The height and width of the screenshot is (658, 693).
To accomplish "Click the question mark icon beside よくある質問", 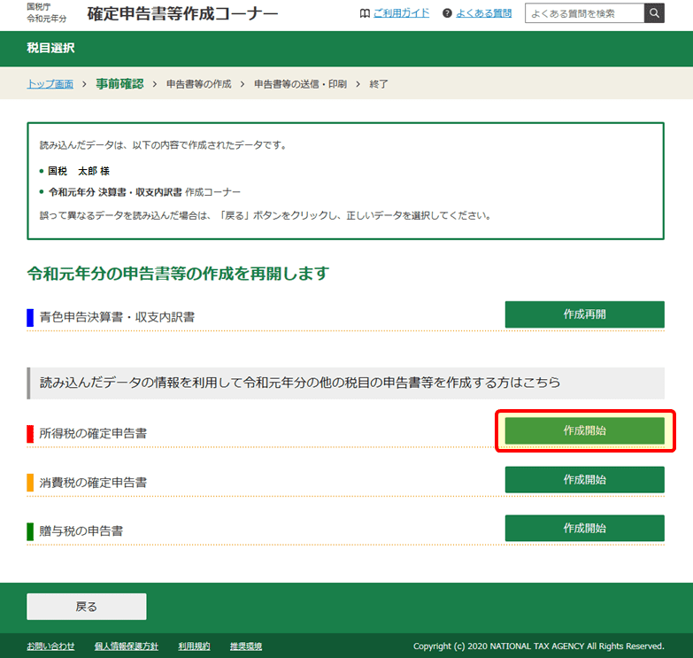I will click(x=447, y=13).
